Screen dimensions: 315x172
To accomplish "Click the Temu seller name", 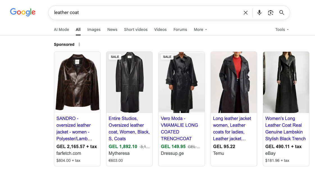I will [x=219, y=153].
